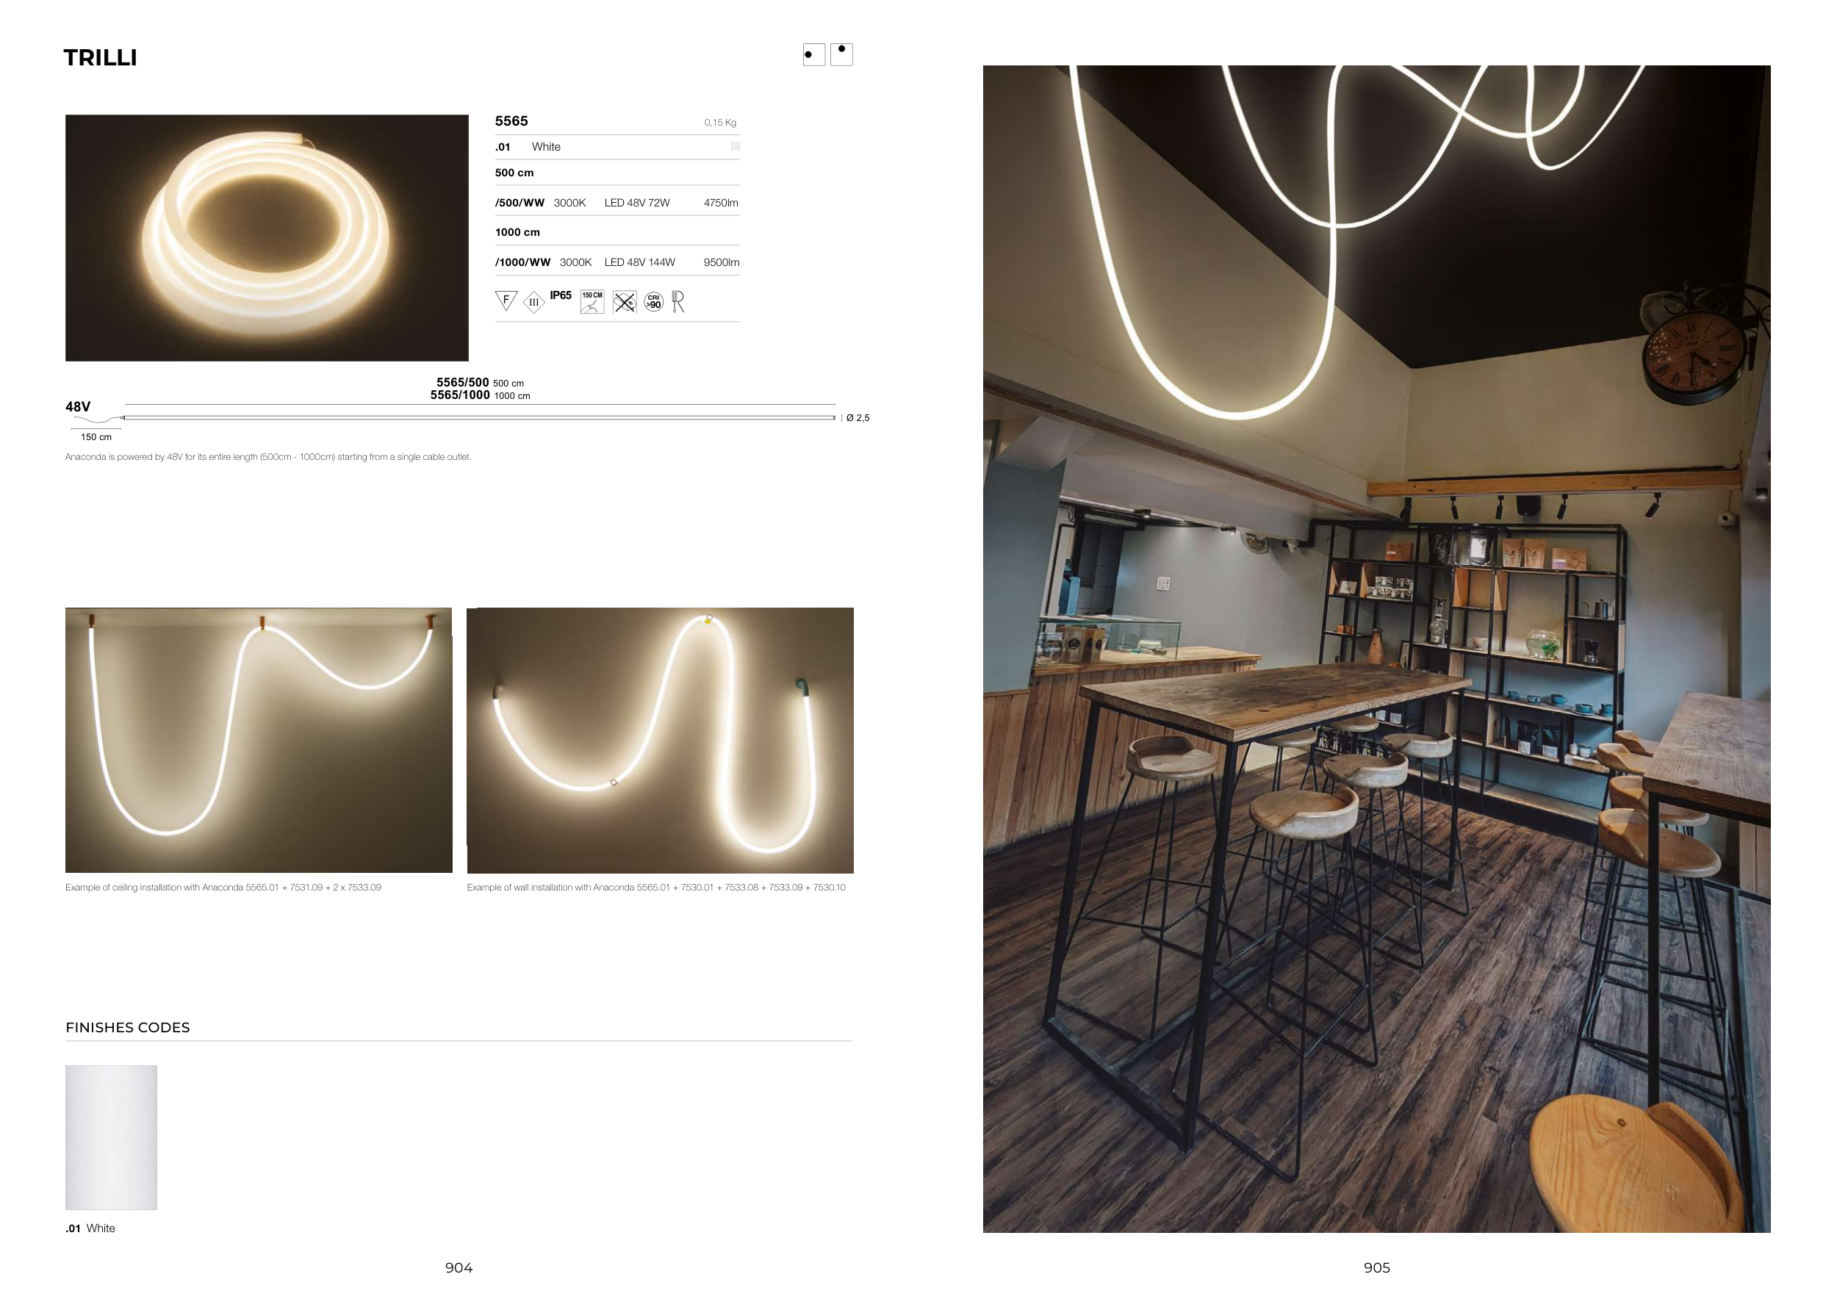Click the R screwdriver symbol icon

point(677,301)
